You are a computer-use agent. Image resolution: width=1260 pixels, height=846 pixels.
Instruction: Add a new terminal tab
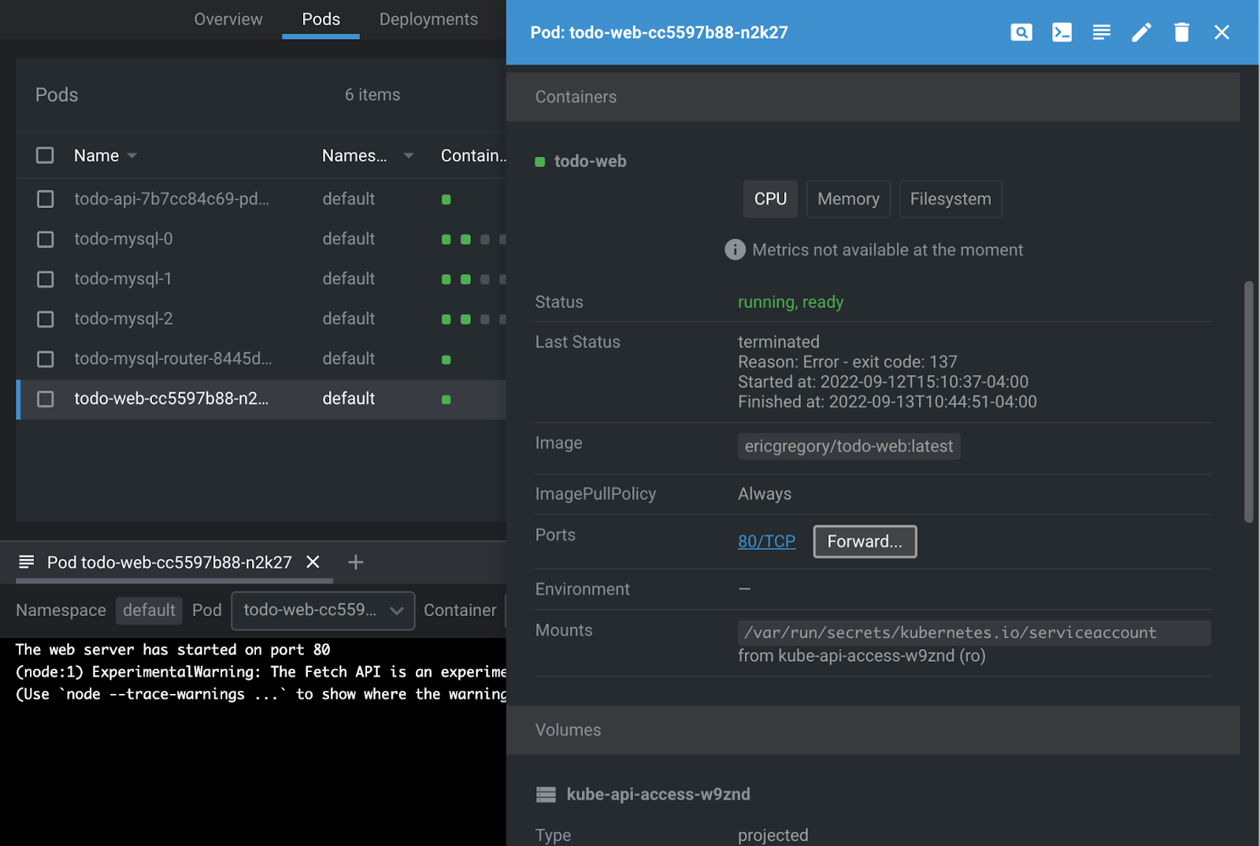(356, 562)
